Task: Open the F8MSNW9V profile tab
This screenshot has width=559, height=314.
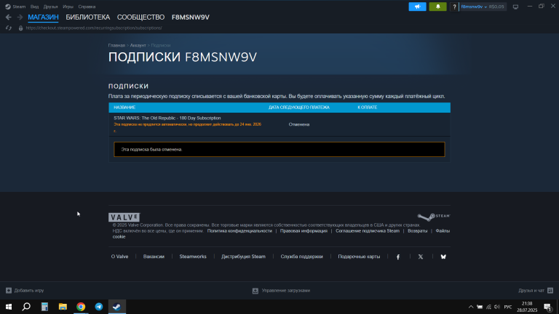Action: 191,17
